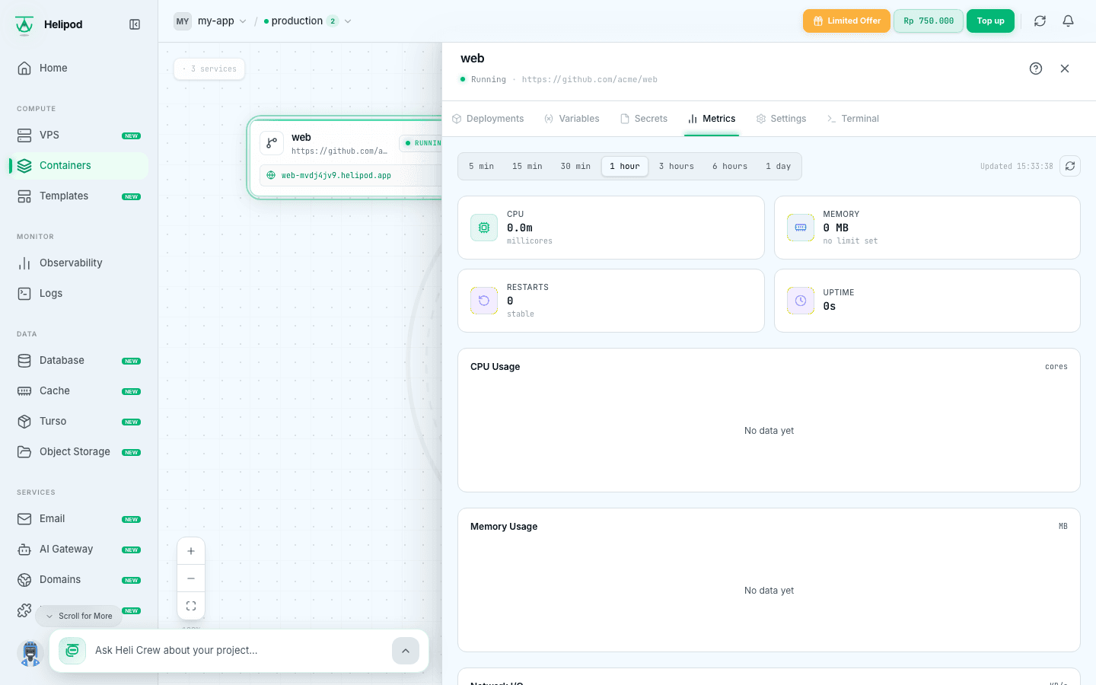Click the CPU metric icon
The image size is (1096, 685).
(484, 228)
